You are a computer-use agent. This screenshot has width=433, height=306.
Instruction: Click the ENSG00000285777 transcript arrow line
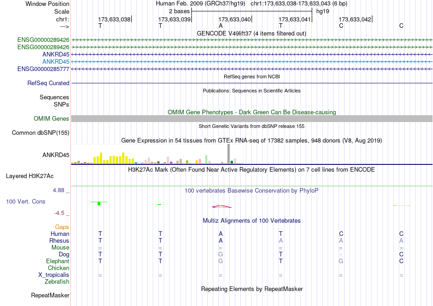[x=252, y=69]
